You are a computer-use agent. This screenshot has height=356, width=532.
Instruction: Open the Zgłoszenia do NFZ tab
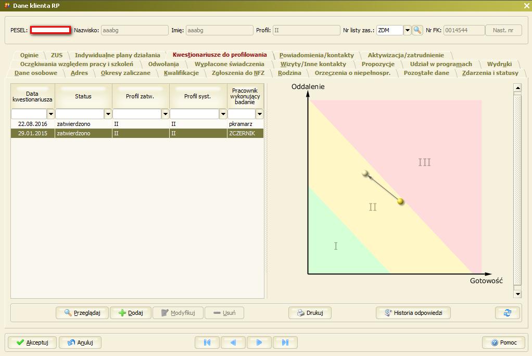(238, 73)
